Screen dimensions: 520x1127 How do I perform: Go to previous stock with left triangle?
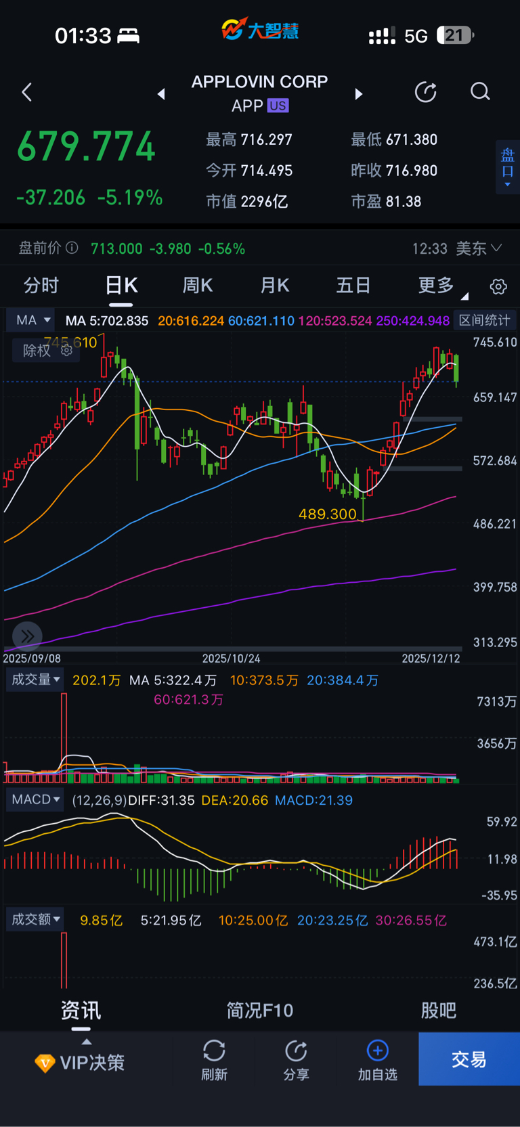point(161,94)
